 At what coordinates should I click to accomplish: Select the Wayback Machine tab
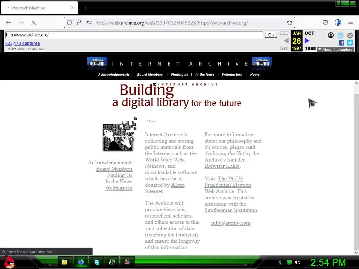(x=39, y=8)
